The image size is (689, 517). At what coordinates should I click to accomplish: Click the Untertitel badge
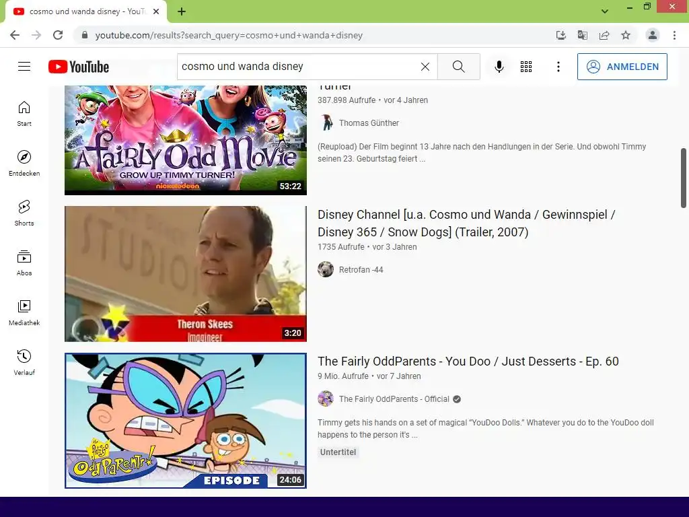338,452
